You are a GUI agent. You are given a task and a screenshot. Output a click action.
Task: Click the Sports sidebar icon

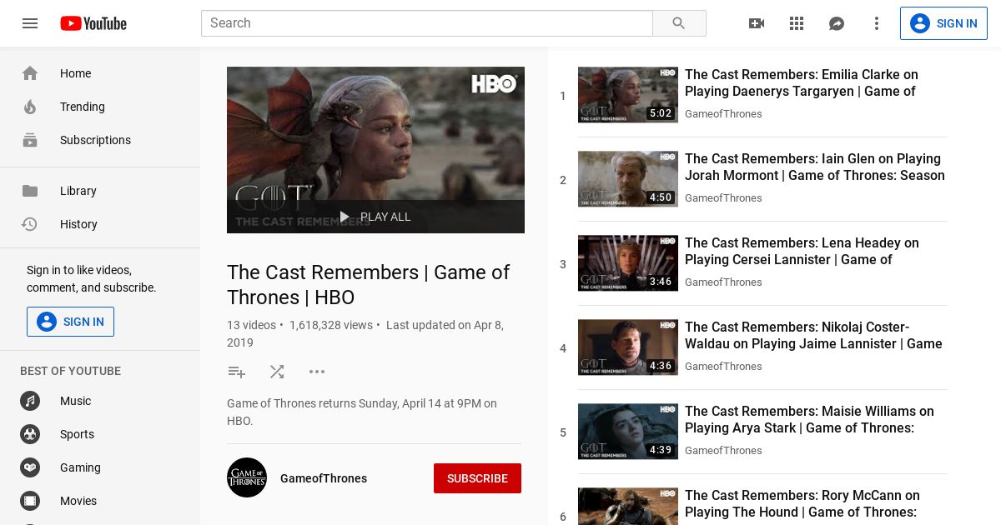[x=30, y=434]
